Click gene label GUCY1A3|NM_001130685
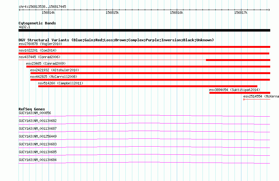This screenshot has height=181, width=279. (38, 152)
